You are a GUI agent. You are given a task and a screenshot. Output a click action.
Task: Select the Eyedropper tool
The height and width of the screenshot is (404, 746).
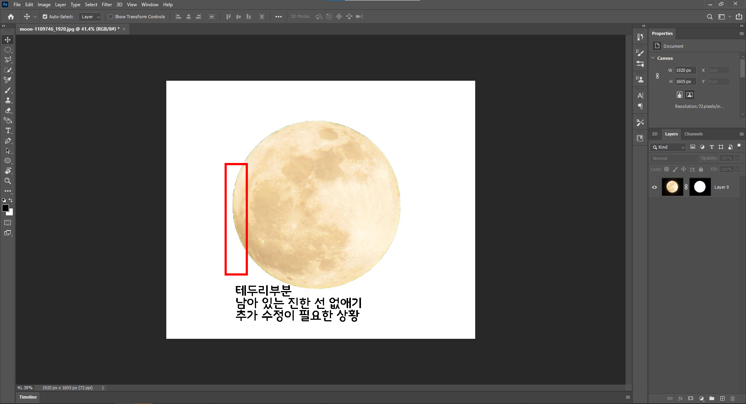tap(8, 80)
